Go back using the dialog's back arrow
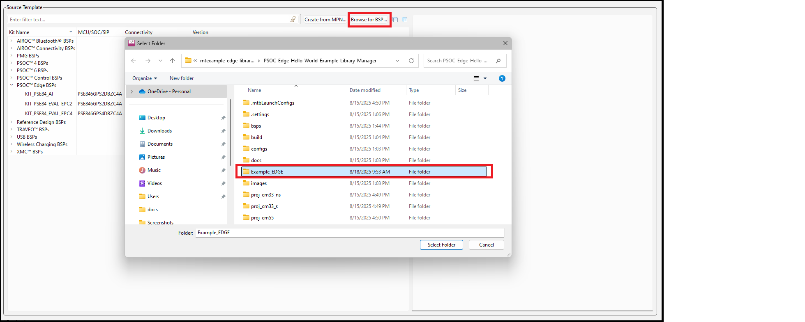 click(134, 61)
